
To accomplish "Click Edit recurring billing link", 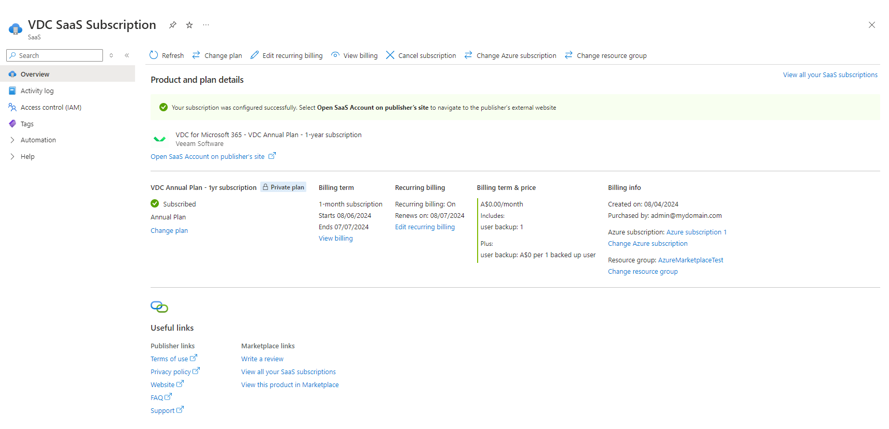I will (425, 227).
